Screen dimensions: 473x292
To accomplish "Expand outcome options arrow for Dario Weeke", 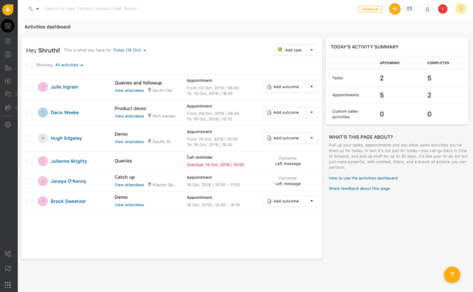I will [x=312, y=112].
